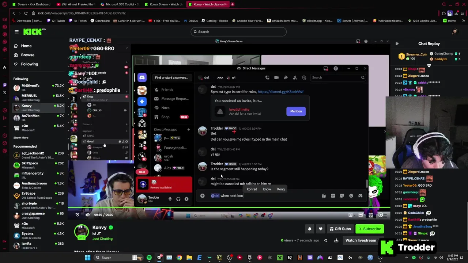The width and height of the screenshot is (468, 263).
Task: Expand the top gifters chevron in chat
Action: (x=429, y=66)
